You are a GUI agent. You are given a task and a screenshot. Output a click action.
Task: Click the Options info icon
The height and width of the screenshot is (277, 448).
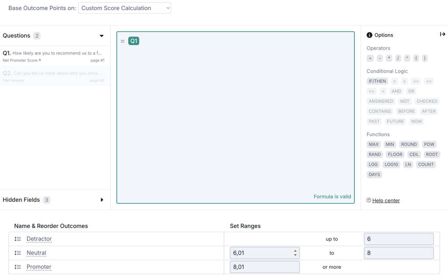369,35
